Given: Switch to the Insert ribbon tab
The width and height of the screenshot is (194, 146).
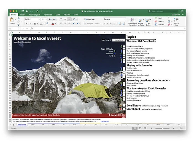Looking at the screenshot, I should point(23,15).
